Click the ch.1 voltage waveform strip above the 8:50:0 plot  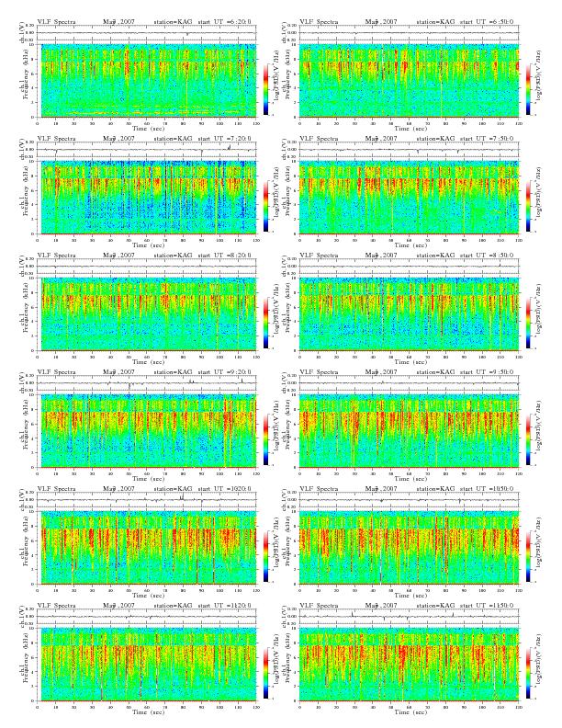409,267
